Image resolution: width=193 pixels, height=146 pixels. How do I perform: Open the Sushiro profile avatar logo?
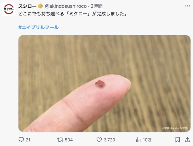coord(9,9)
